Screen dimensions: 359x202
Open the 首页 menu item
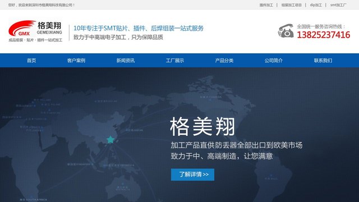tap(31, 61)
